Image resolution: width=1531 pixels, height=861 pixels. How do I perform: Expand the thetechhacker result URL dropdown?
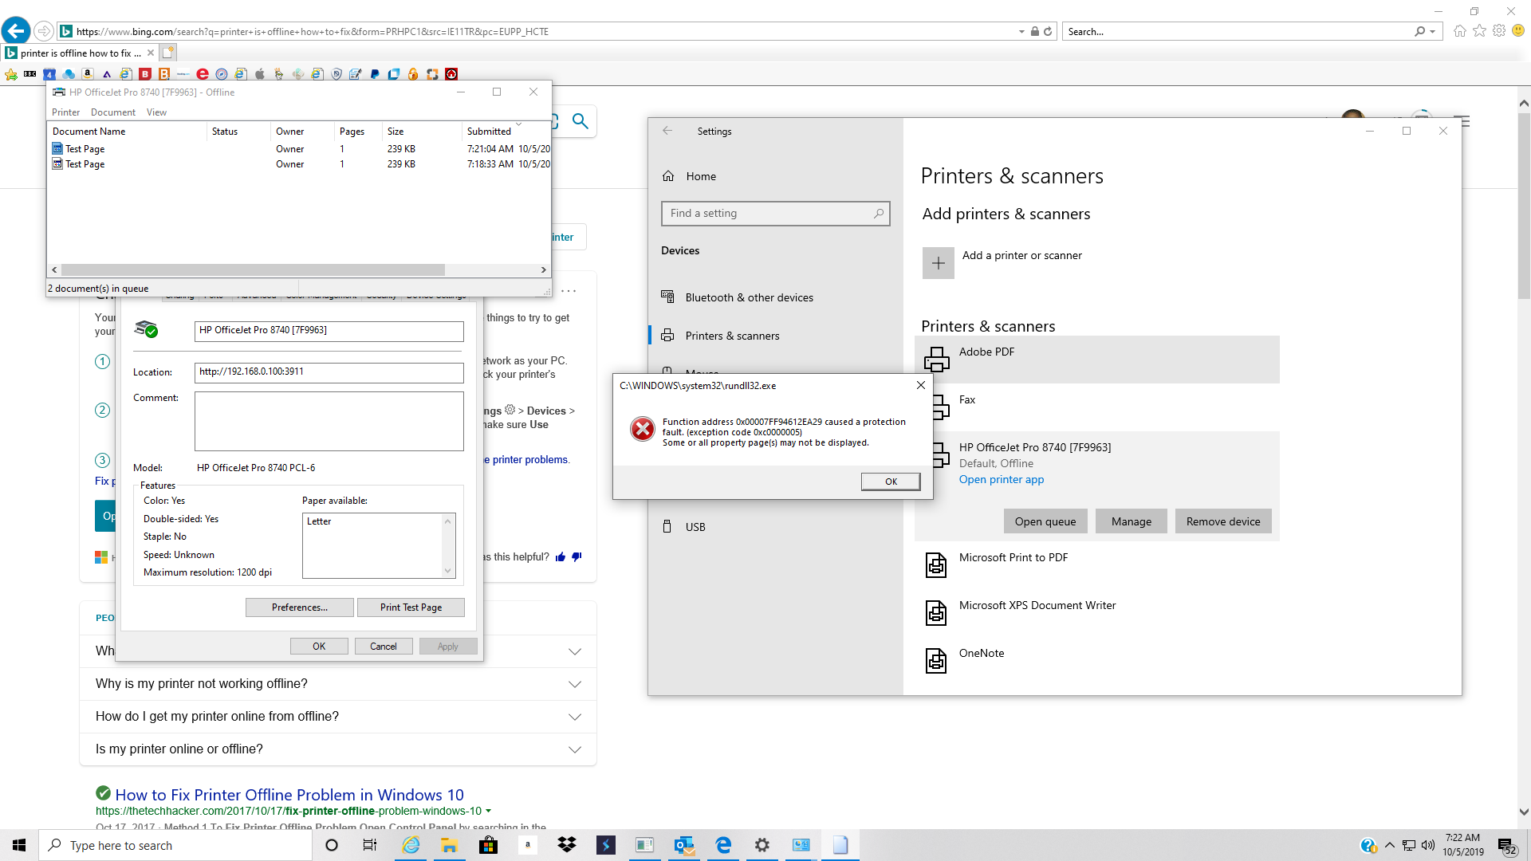pyautogui.click(x=488, y=811)
